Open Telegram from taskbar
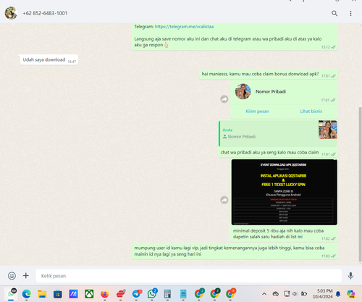Screen dimensions: 362x302 coord(137,294)
